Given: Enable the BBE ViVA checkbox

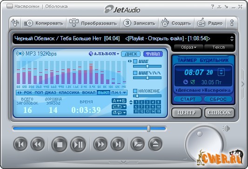Looking at the screenshot, I should click(x=135, y=73).
